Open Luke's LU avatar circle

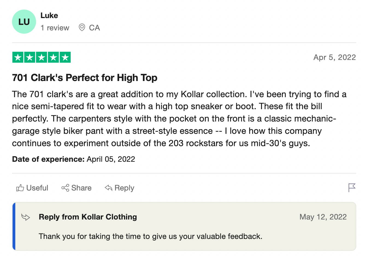[24, 22]
